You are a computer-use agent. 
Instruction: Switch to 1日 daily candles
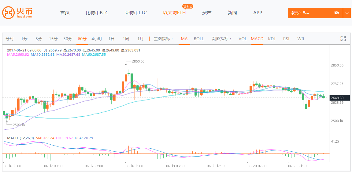[111, 39]
